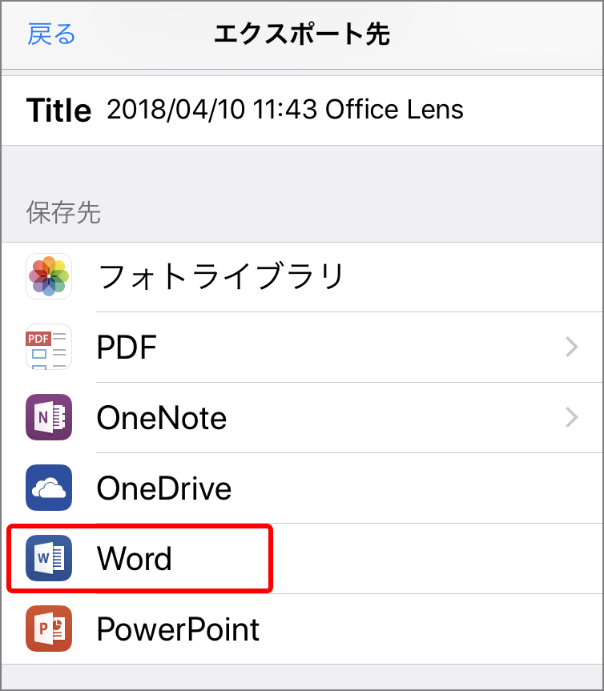Select the OneNote row label

tap(161, 418)
